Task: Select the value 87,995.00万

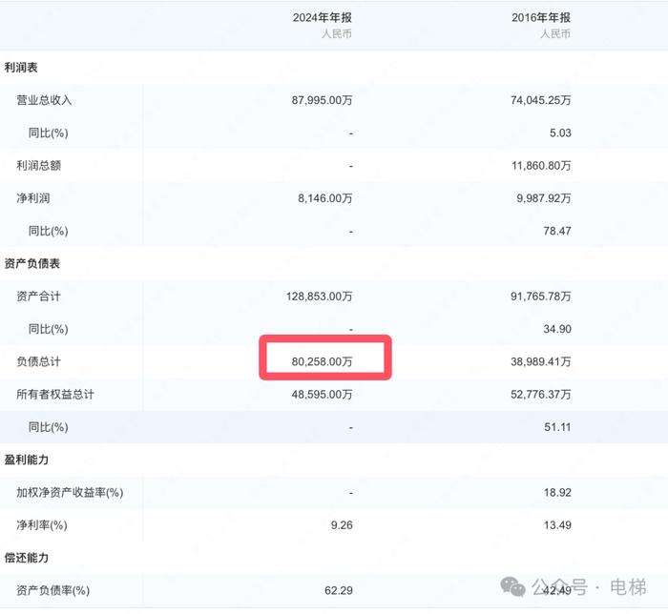Action: coord(323,100)
